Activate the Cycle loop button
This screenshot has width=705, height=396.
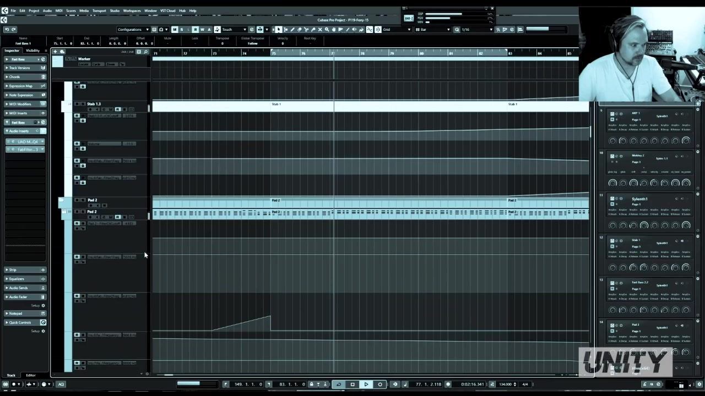[x=339, y=384]
